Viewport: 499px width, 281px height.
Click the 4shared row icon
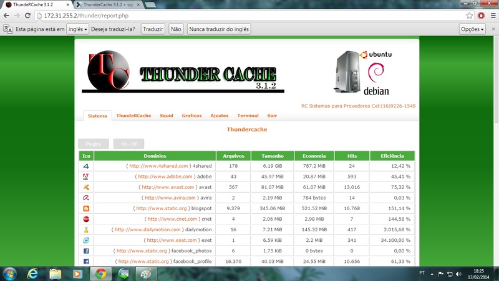coord(86,166)
